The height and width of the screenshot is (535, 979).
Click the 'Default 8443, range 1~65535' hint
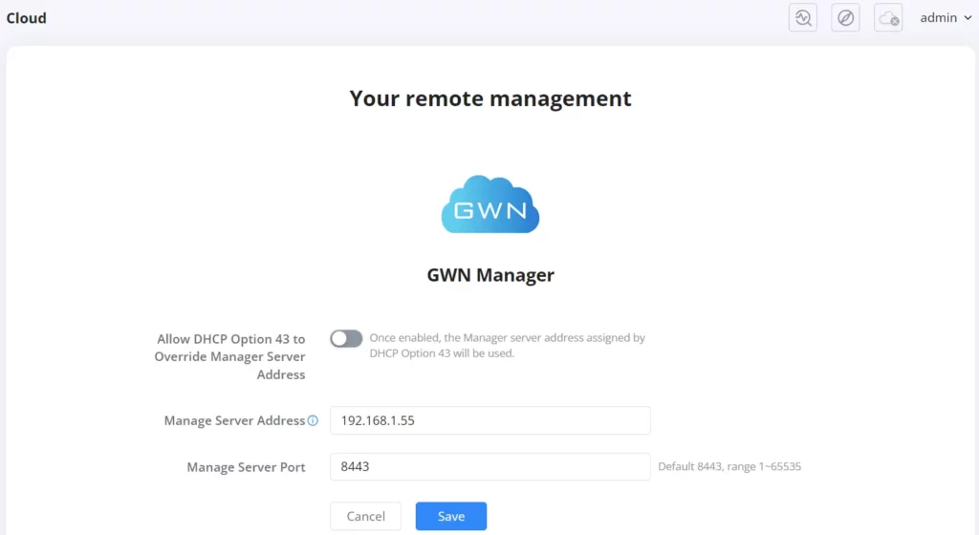click(x=729, y=466)
